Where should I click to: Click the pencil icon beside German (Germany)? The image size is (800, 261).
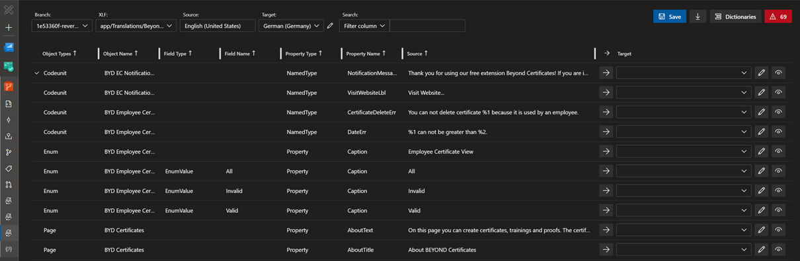[330, 26]
